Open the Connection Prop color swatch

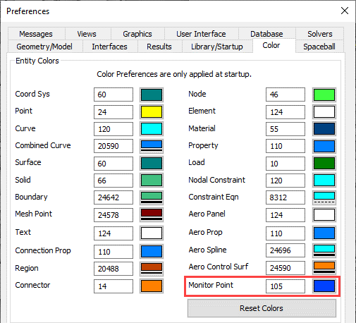coord(152,252)
